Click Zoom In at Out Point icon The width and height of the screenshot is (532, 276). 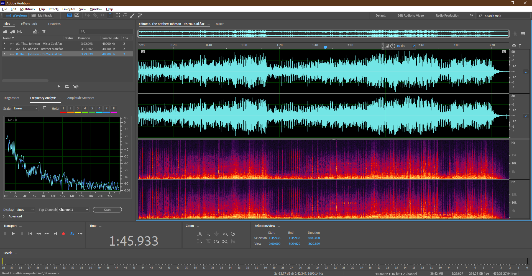[225, 234]
